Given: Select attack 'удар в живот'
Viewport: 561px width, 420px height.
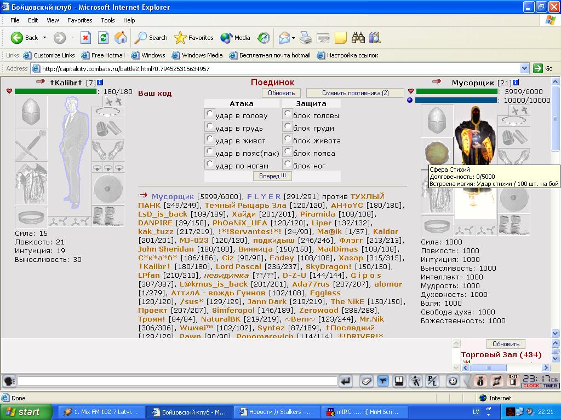Looking at the screenshot, I should point(210,139).
